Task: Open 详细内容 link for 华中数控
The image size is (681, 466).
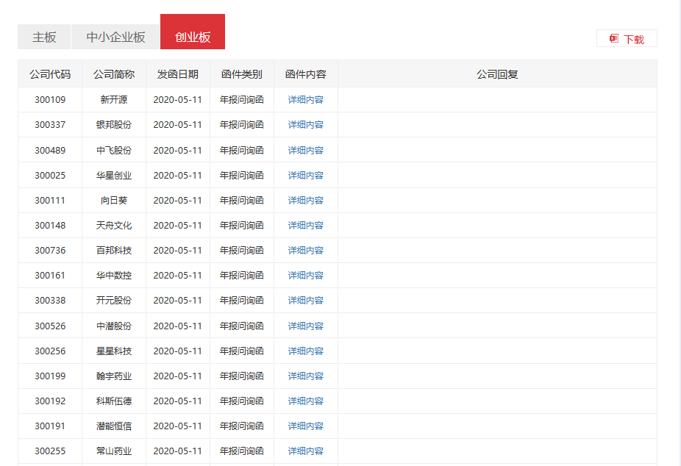Action: coord(306,276)
